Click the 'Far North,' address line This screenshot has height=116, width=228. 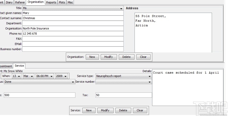[x=145, y=21]
